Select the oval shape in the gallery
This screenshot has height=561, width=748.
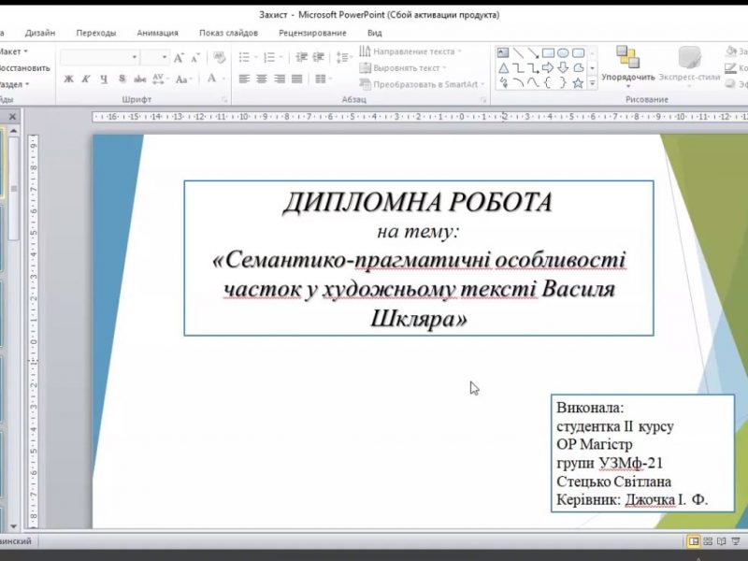point(563,53)
